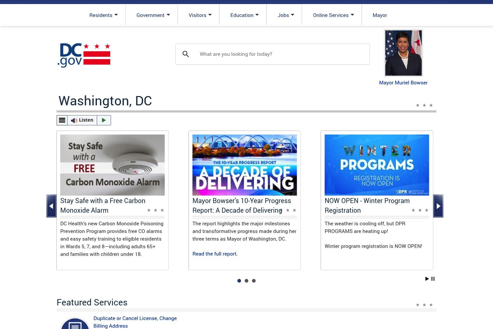This screenshot has width=493, height=329.
Task: Open the Winter Programs banner image
Action: tap(377, 165)
